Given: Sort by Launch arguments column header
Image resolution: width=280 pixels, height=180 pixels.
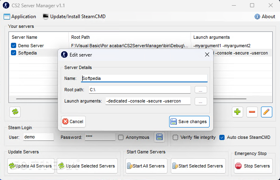Looking at the screenshot, I should pyautogui.click(x=231, y=37).
